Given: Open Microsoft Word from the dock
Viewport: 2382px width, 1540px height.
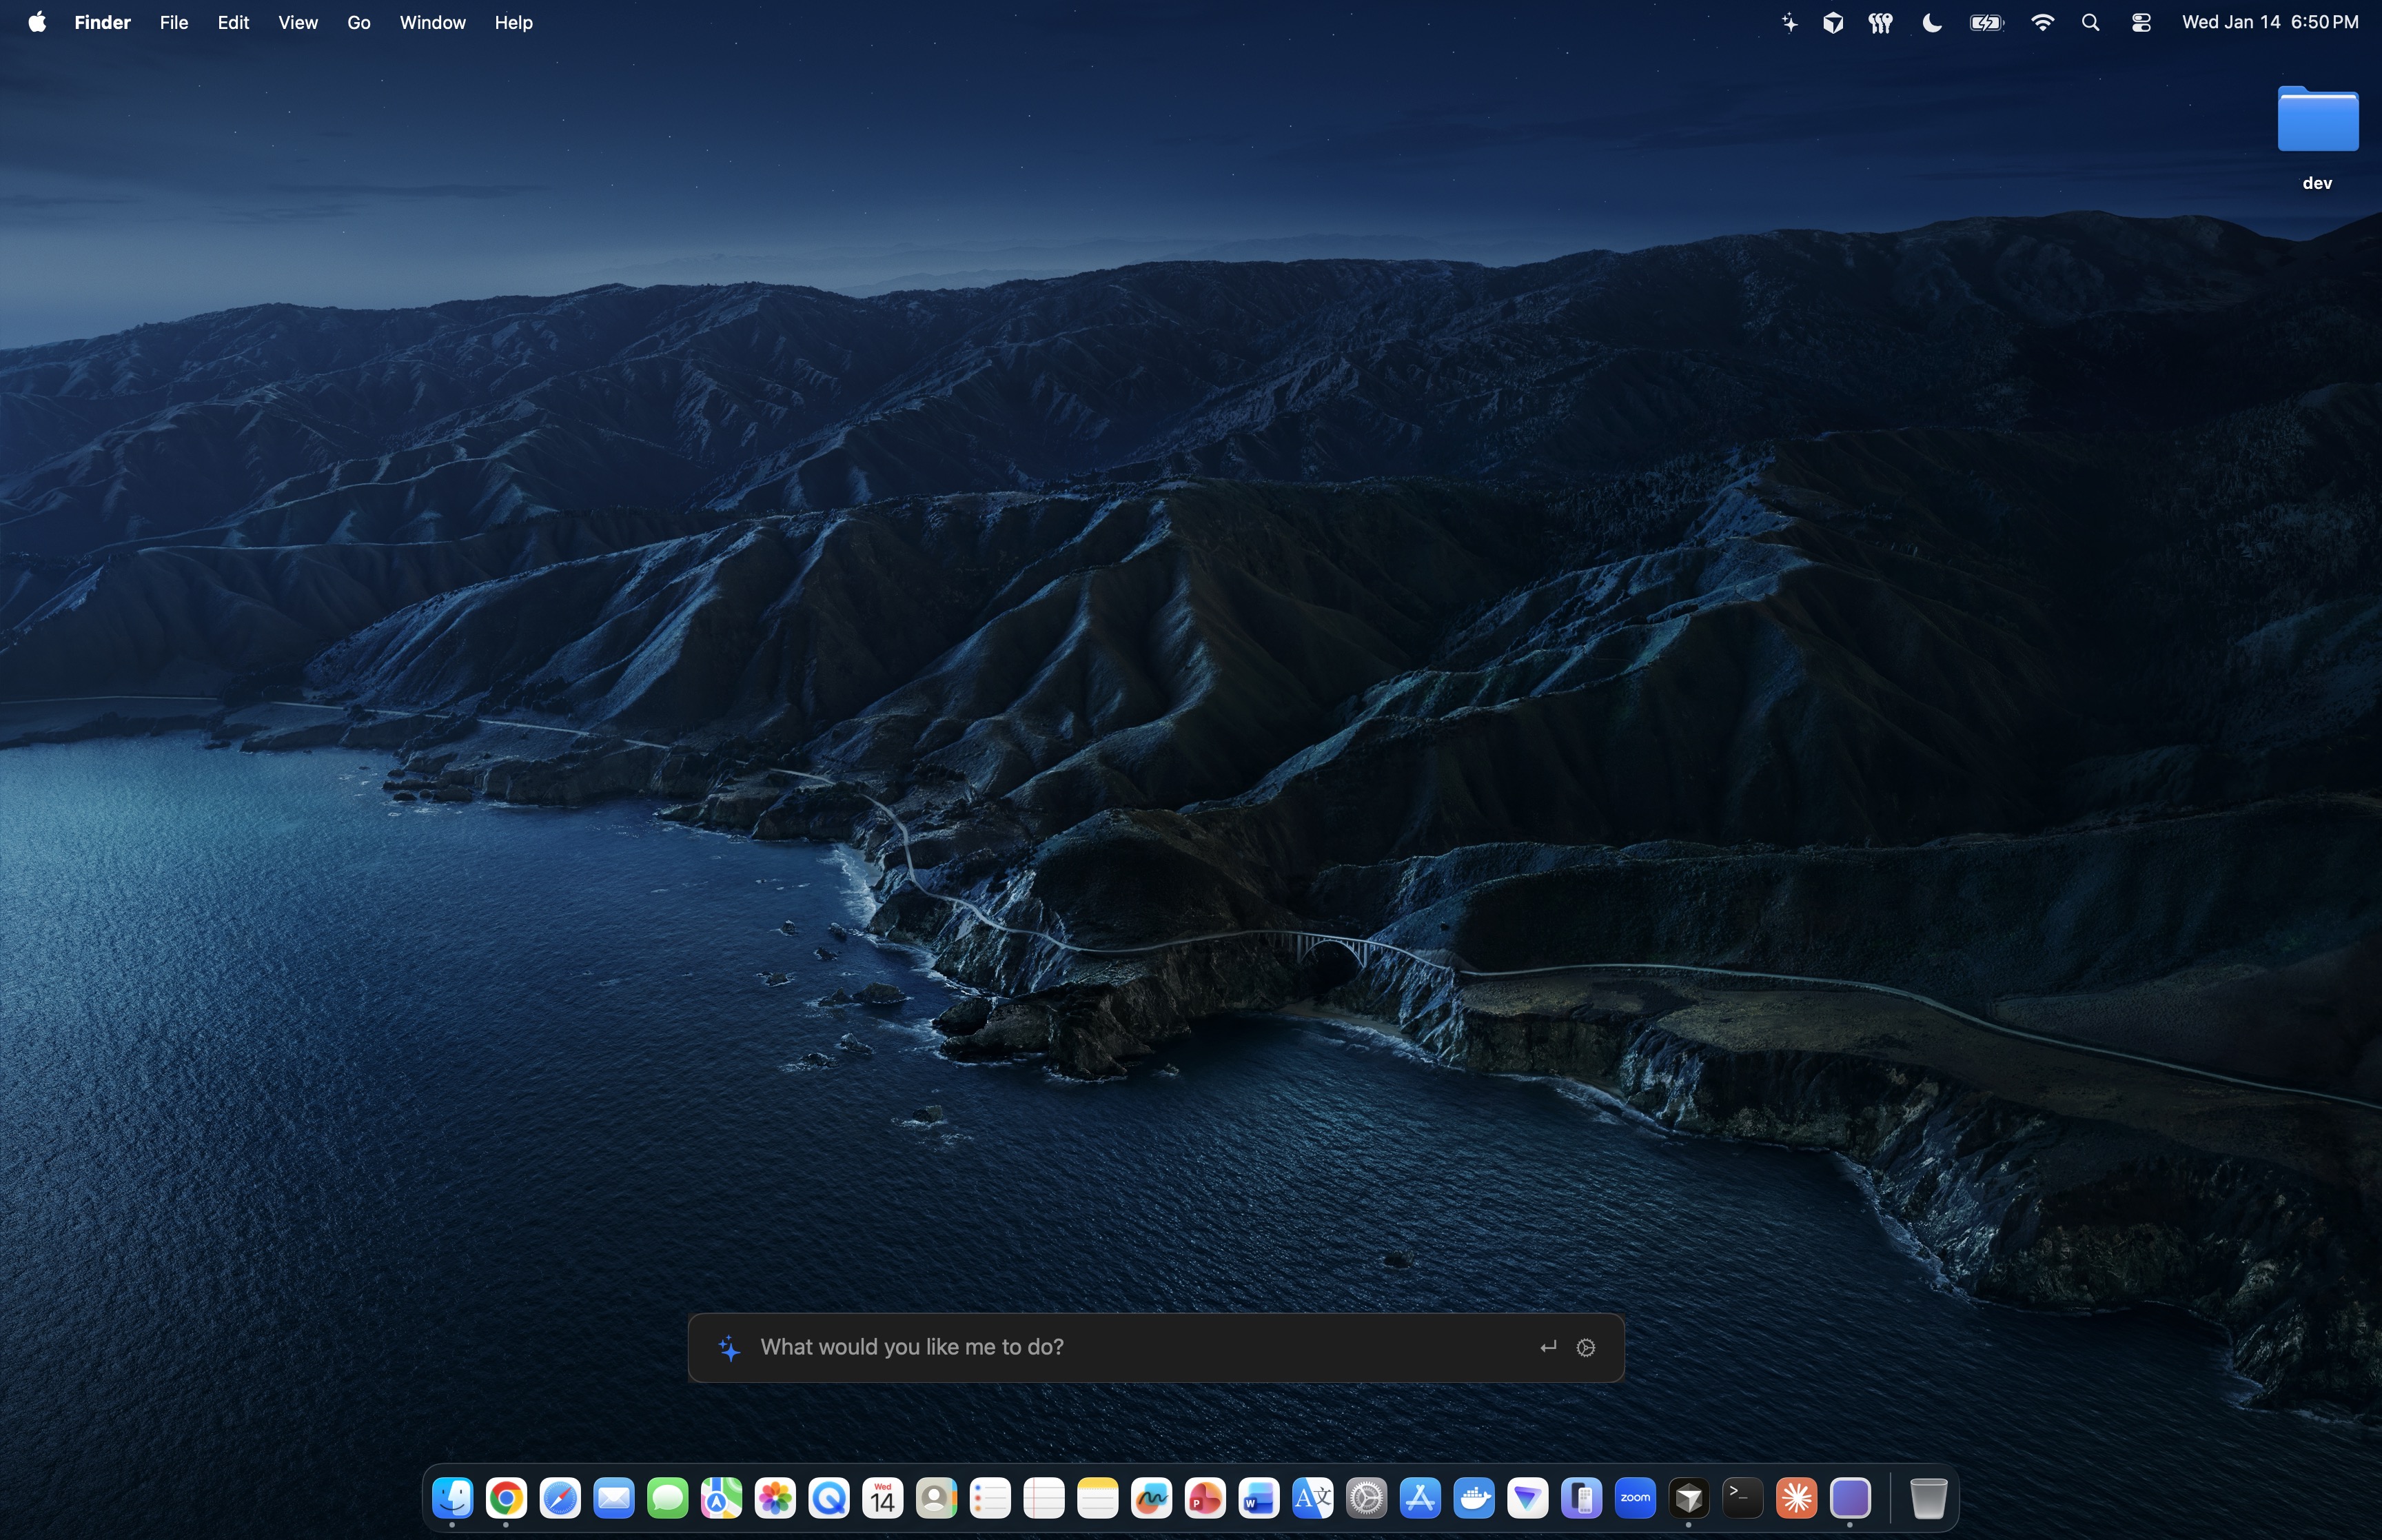Looking at the screenshot, I should point(1259,1498).
